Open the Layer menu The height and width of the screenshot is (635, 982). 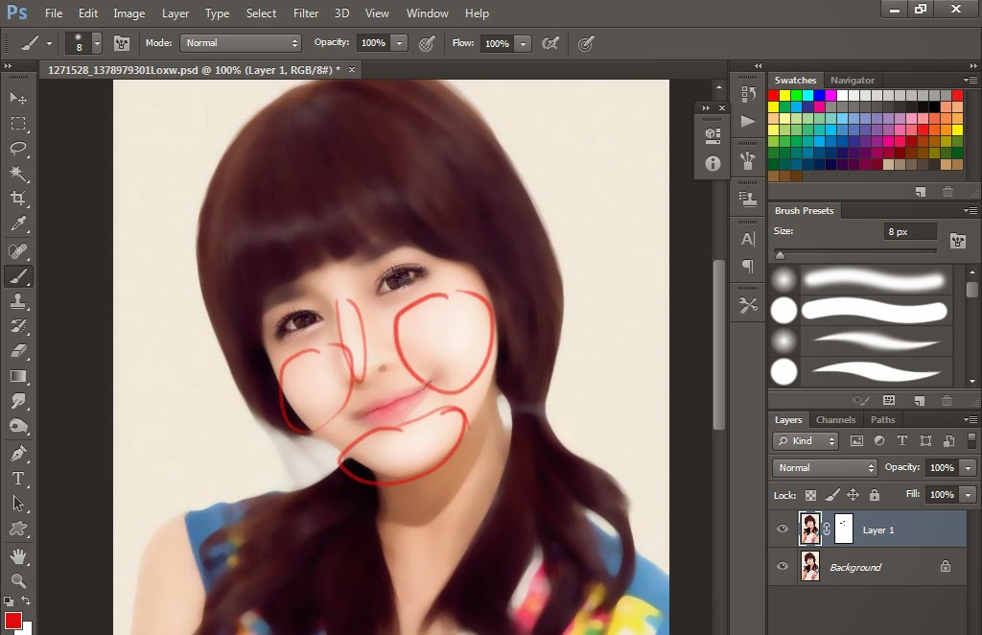click(175, 13)
